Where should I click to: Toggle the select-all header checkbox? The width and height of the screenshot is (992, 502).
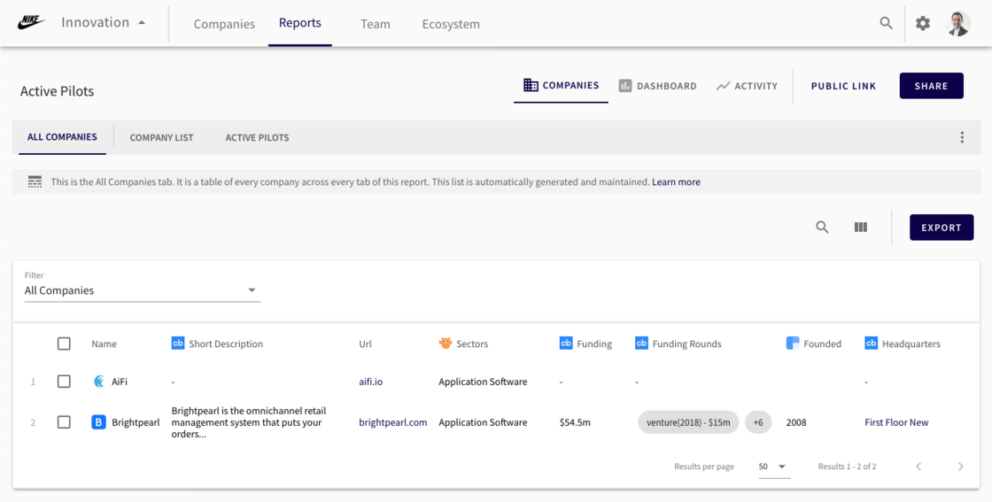64,344
